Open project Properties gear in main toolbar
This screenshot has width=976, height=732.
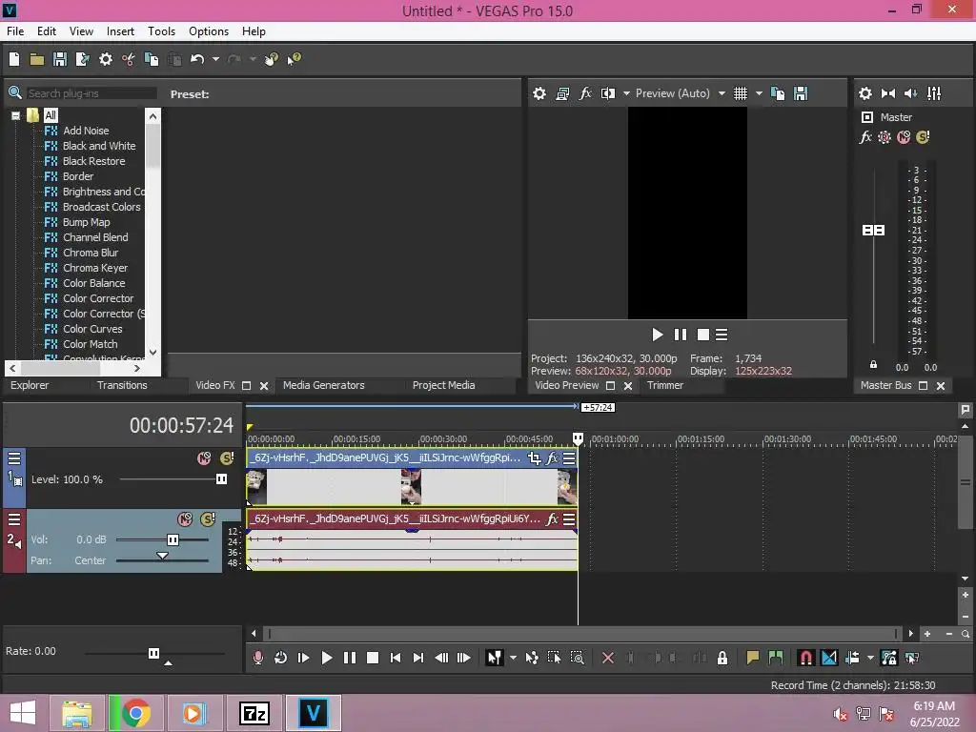[x=106, y=59]
